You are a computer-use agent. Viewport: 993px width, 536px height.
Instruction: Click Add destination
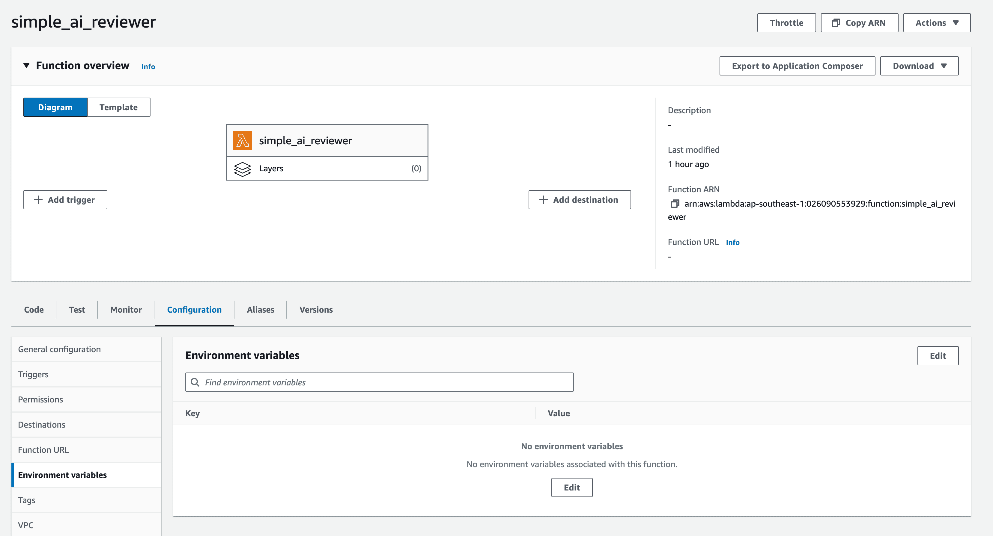[x=579, y=199]
